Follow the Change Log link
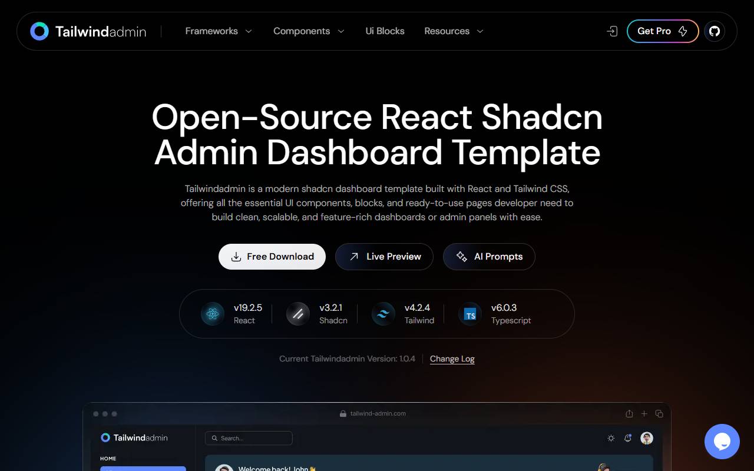Viewport: 754px width, 471px height. [452, 359]
